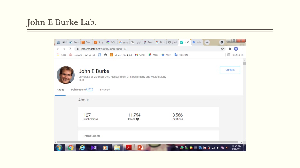Open Adobe Acrobat from the taskbar

(x=129, y=148)
